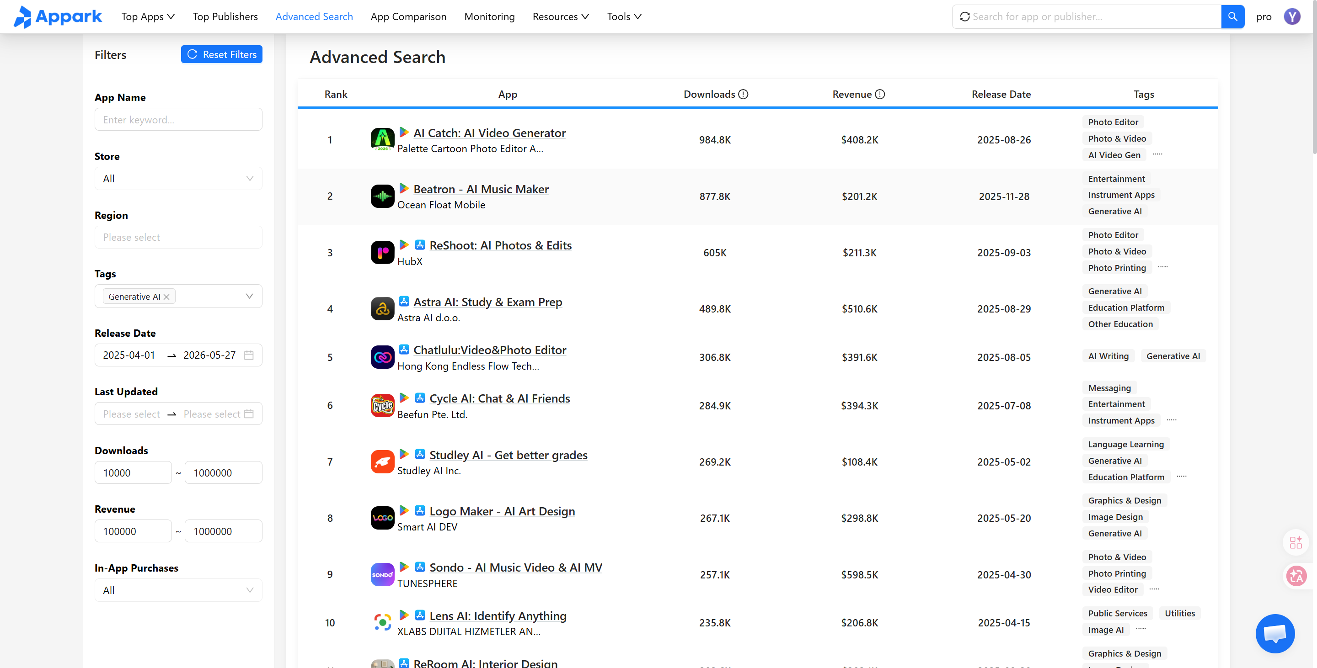
Task: Open the Store dropdown
Action: click(178, 179)
